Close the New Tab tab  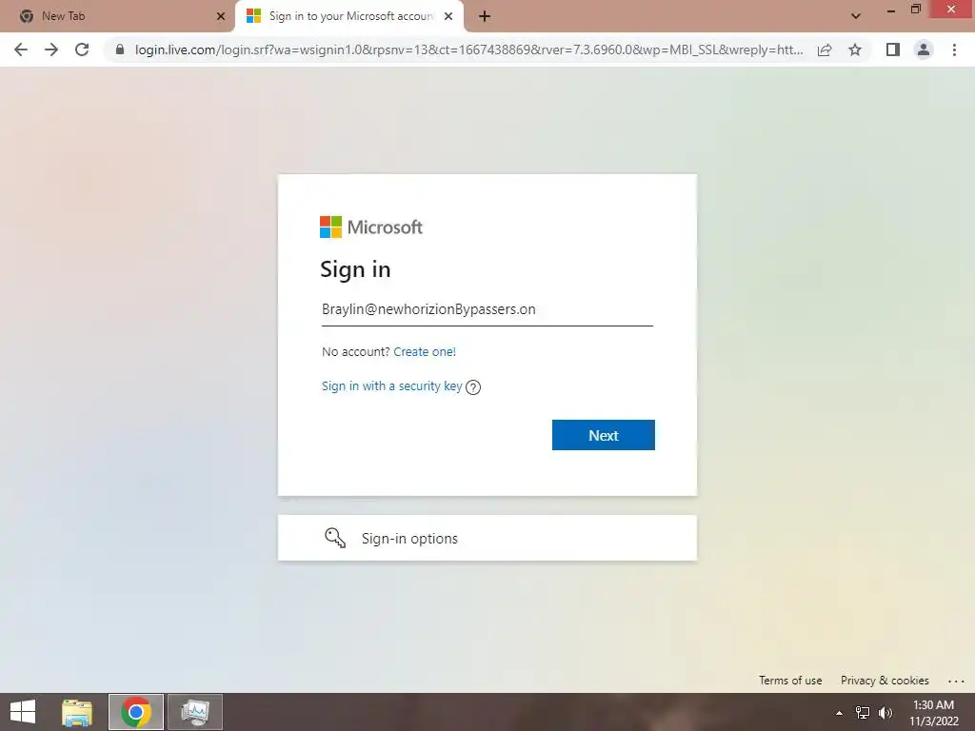click(x=221, y=16)
